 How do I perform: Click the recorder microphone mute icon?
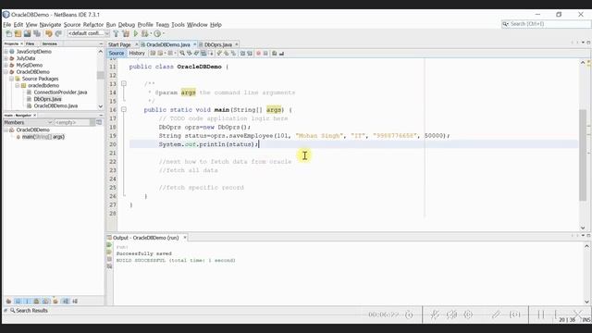tap(435, 314)
